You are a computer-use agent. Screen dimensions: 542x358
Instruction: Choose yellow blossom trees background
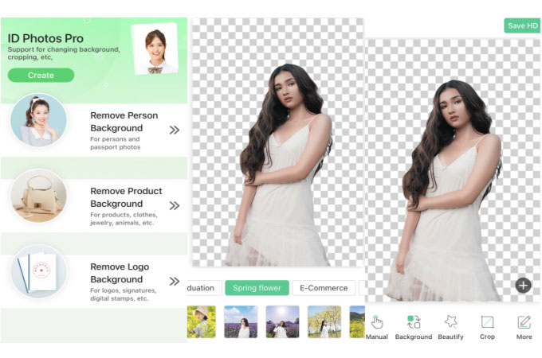click(x=324, y=321)
